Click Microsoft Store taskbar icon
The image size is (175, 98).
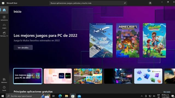[73, 96]
